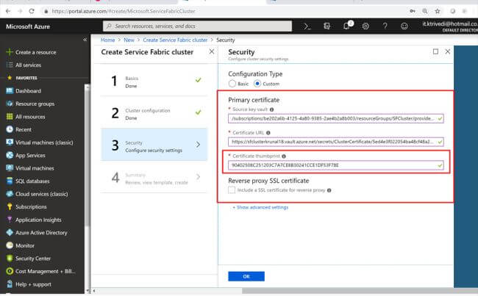Open Cloud Shell from the top bar

tap(307, 26)
